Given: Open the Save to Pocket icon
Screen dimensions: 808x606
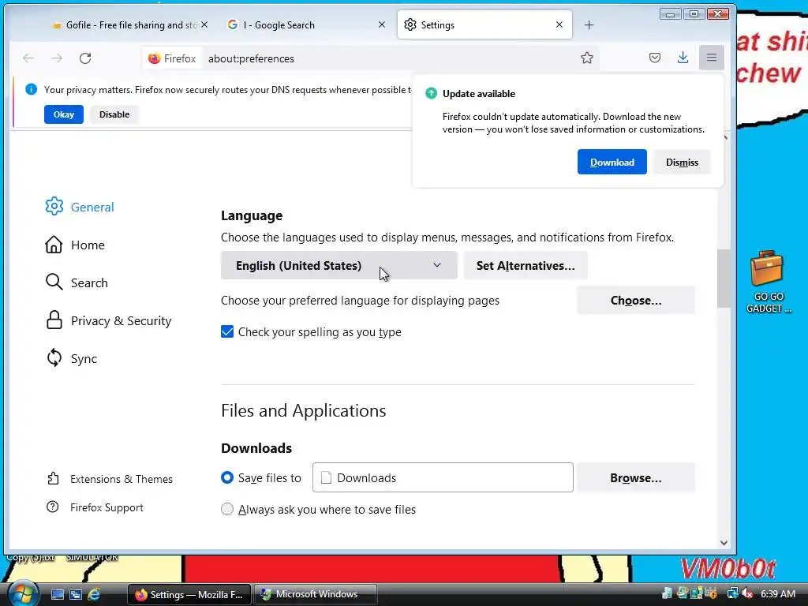Looking at the screenshot, I should click(x=655, y=58).
